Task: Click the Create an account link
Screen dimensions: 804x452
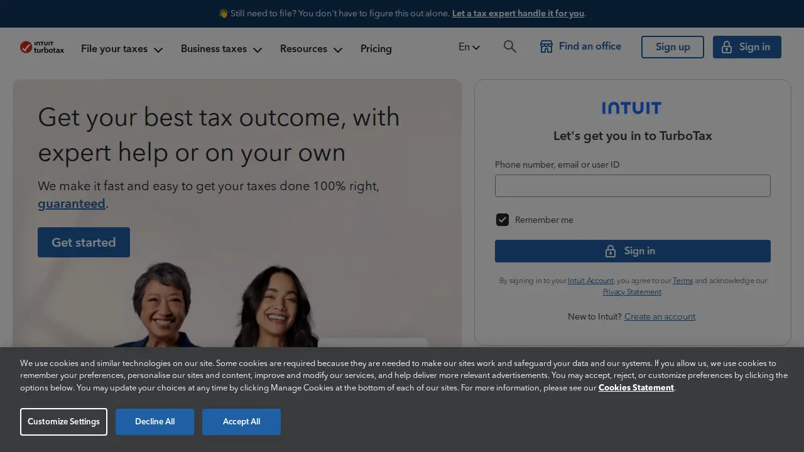Action: pyautogui.click(x=660, y=316)
